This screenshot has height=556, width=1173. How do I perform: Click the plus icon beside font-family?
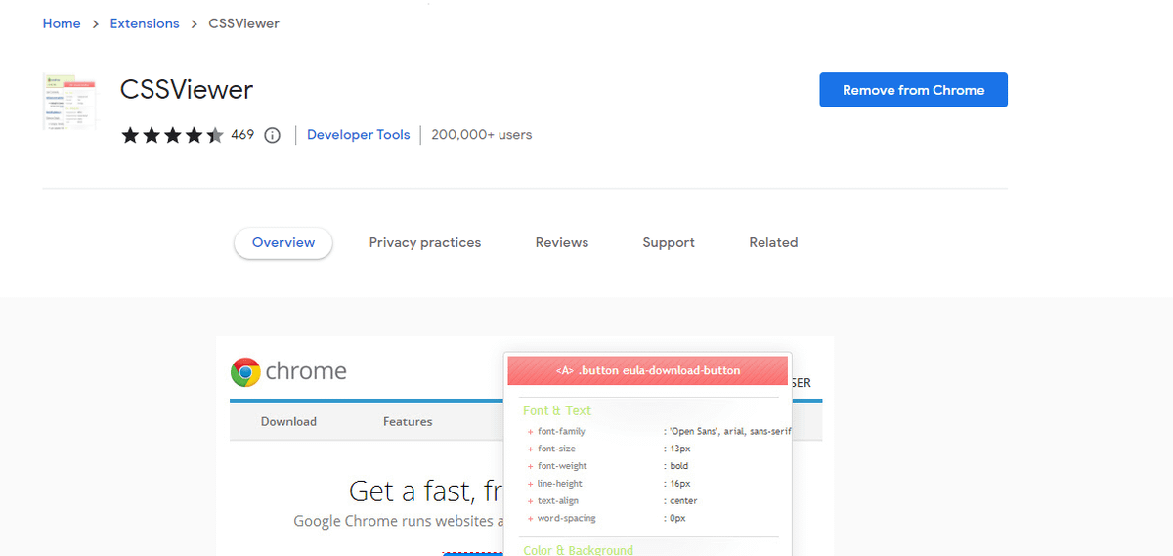pyautogui.click(x=530, y=432)
